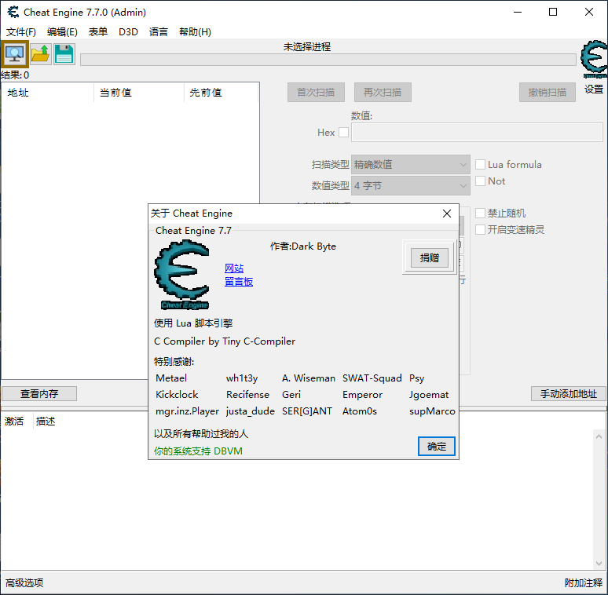Click the C Compiler by Tiny C-Compiler text
The image size is (608, 595).
pyautogui.click(x=225, y=341)
